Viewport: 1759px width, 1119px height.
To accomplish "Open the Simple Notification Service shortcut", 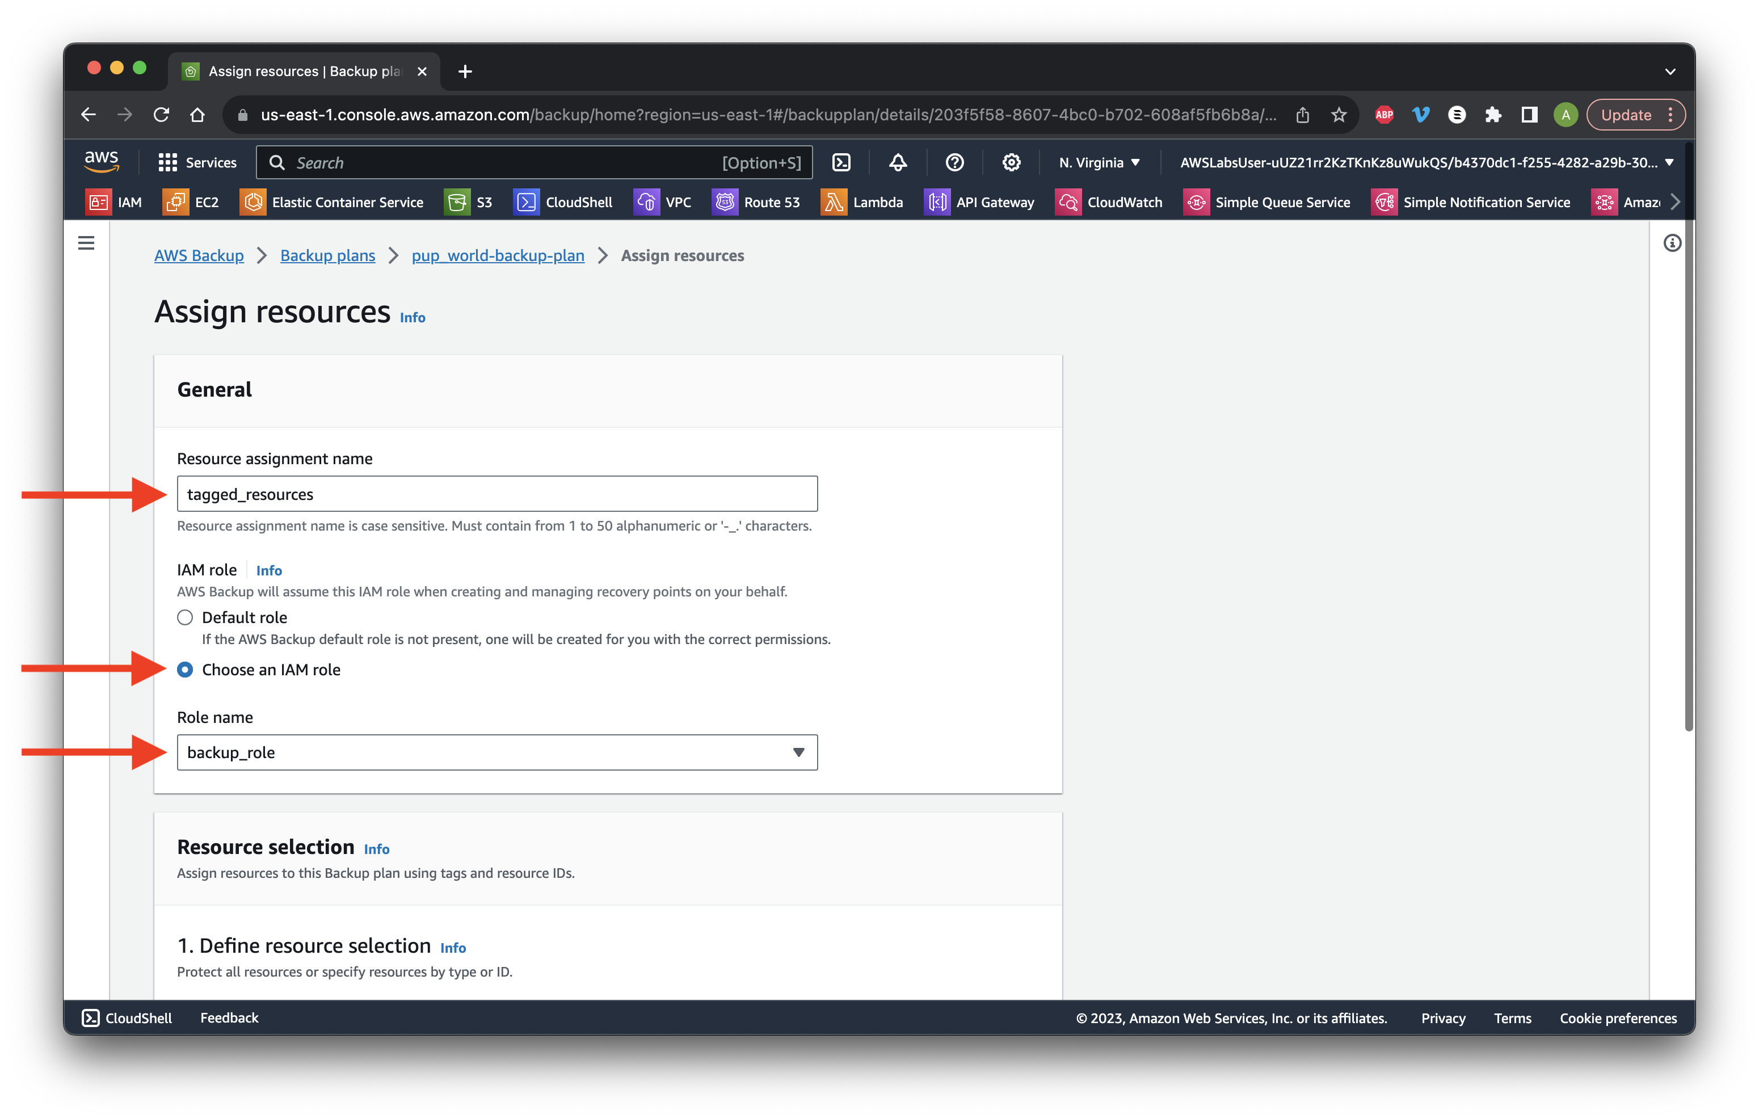I will coord(1470,203).
